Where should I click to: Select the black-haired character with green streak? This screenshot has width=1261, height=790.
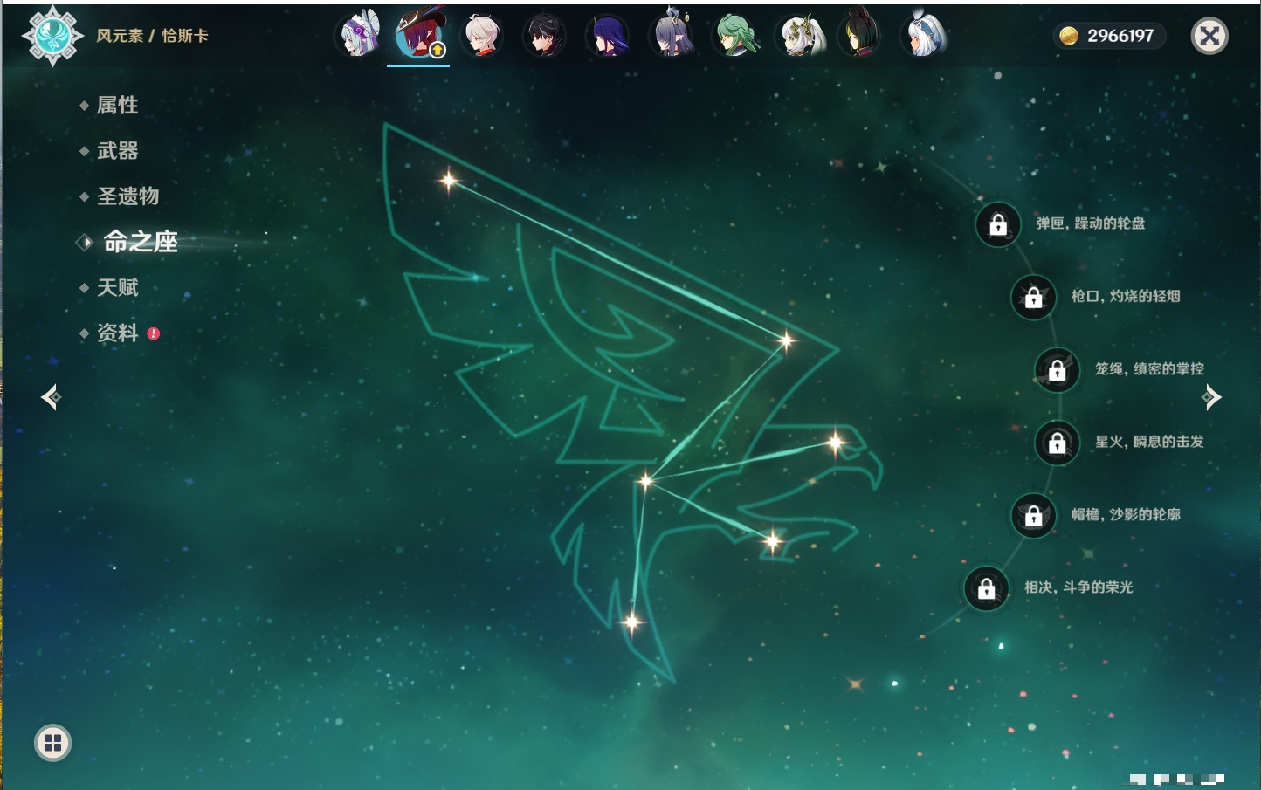point(860,35)
